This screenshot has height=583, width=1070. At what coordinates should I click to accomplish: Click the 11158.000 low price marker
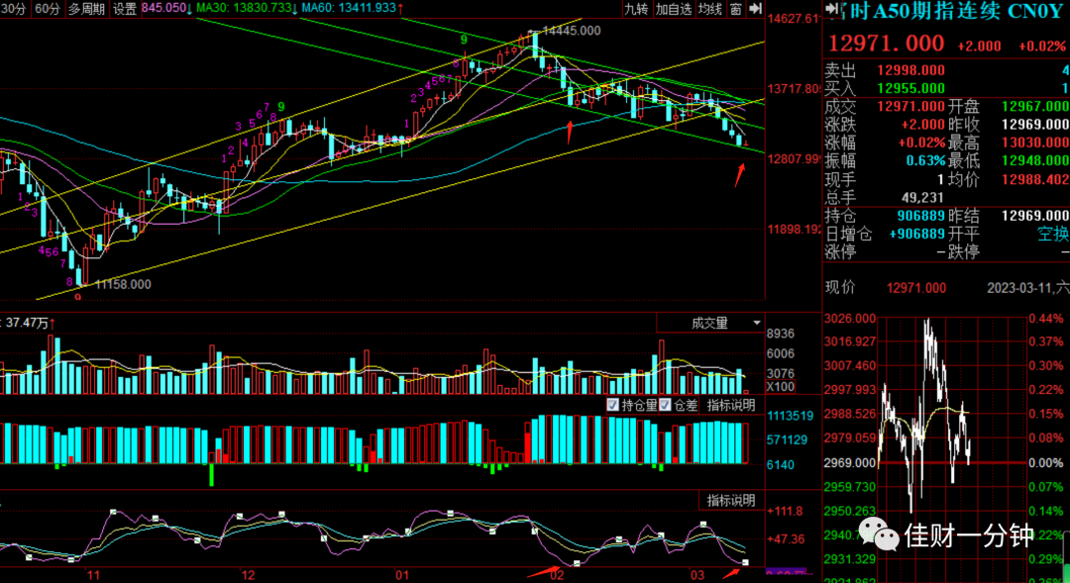click(123, 284)
